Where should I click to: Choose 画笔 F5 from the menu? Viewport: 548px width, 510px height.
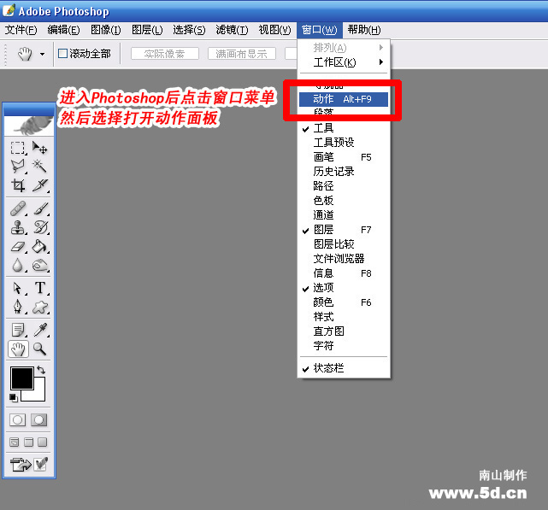[x=344, y=157]
